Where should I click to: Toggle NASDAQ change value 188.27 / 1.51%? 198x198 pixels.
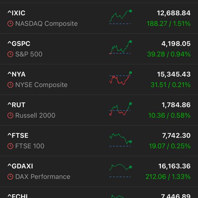(169, 24)
